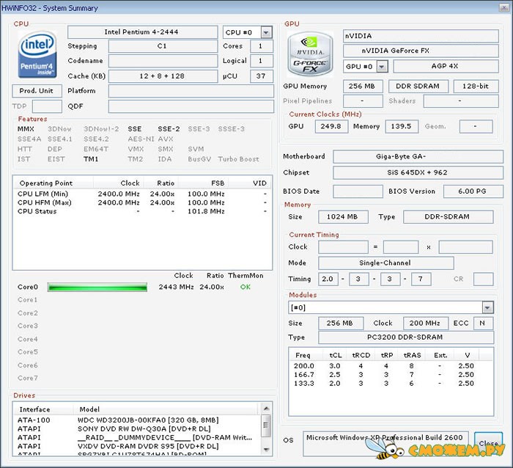The width and height of the screenshot is (513, 468).
Task: Click the Close button
Action: coord(488,443)
